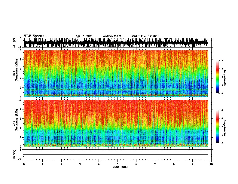Click the "station=MAM" header label

[x=112, y=36]
